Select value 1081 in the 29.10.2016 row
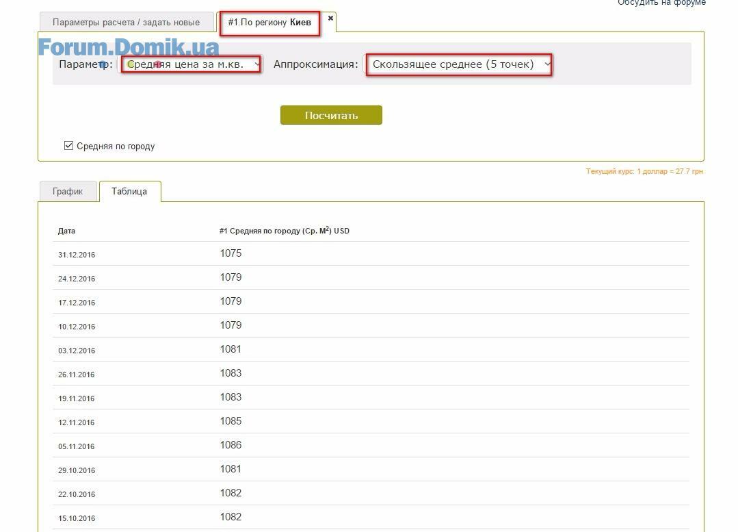Viewport: 738px width, 532px height. coord(230,470)
